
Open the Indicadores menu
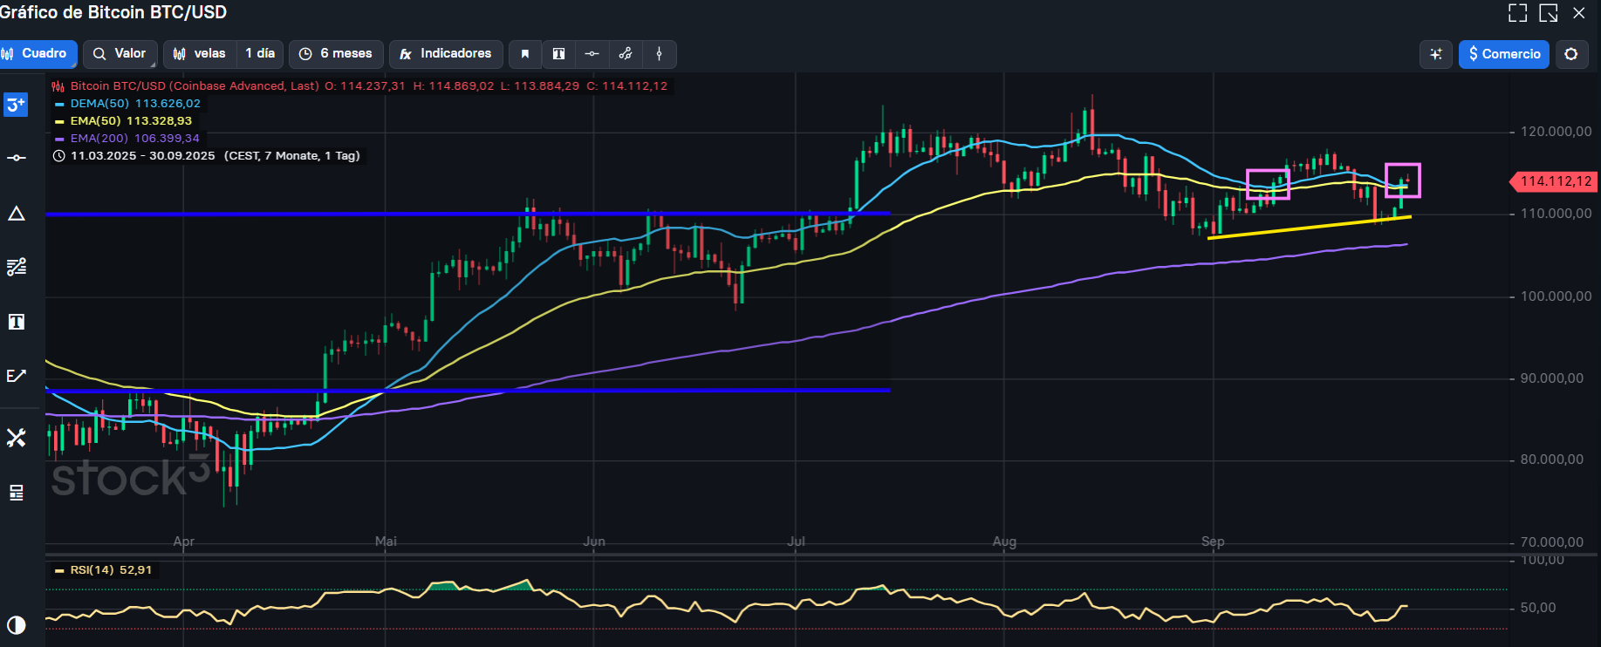point(446,54)
